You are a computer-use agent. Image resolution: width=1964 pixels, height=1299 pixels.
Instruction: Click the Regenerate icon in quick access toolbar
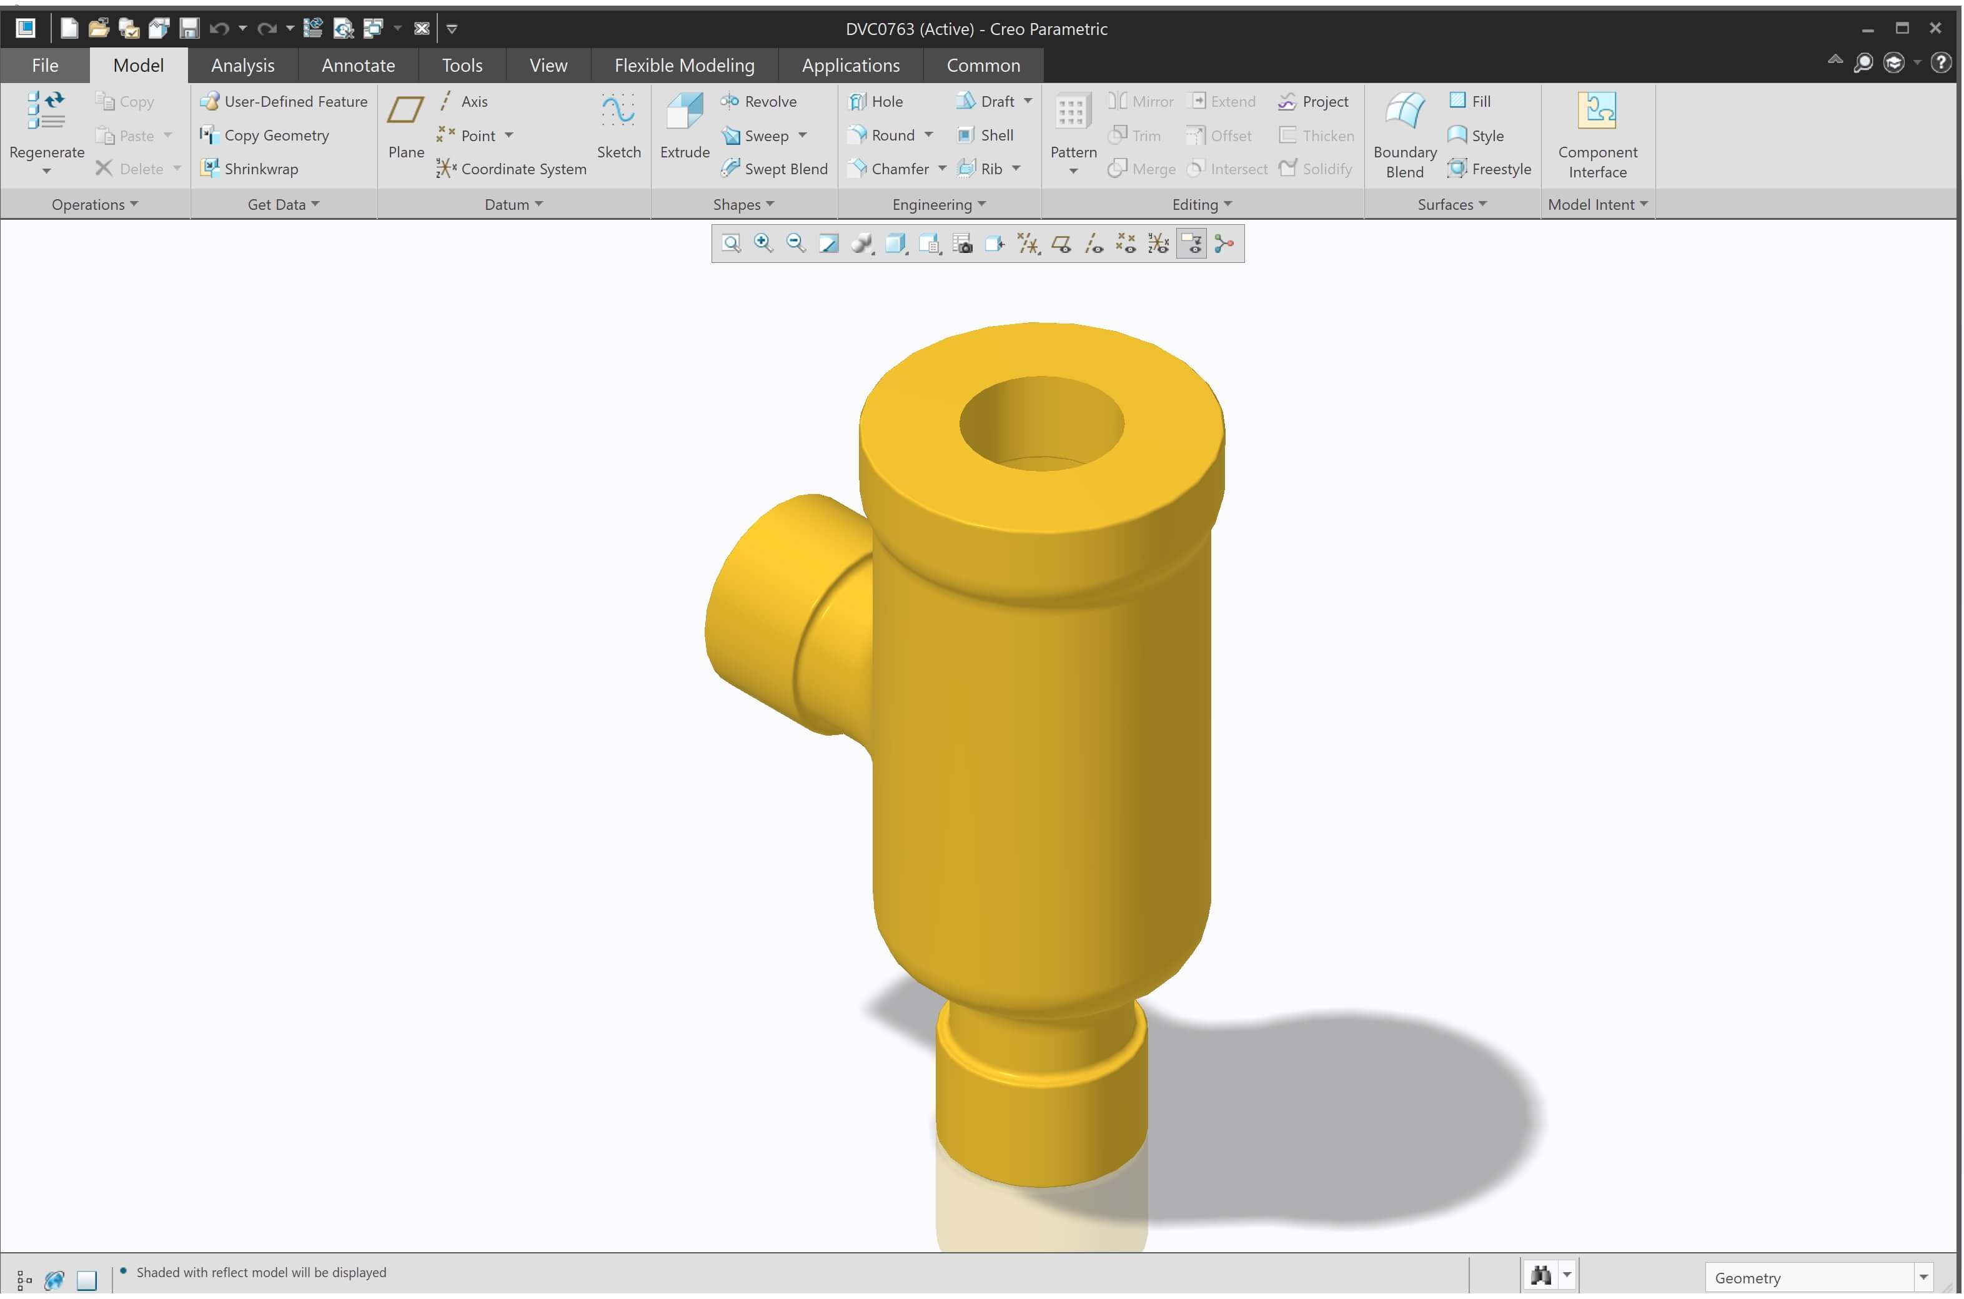pos(312,28)
